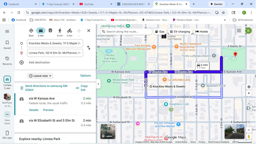Select route via W Elizabeth St and S Elm St
This screenshot has height=148, width=260.
pyautogui.click(x=55, y=123)
